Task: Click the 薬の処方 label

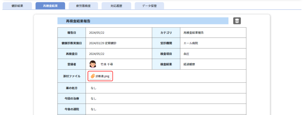Action: coord(71,88)
